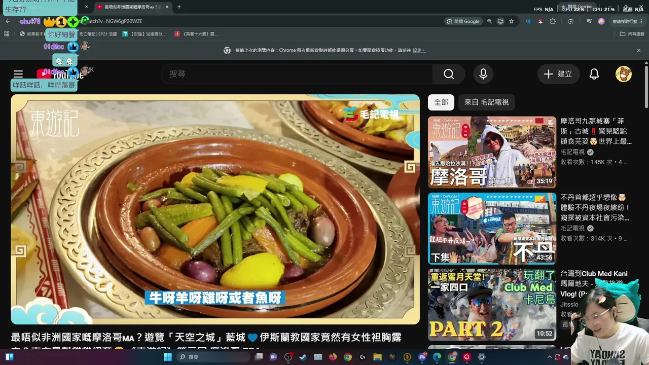Open the Settings gear on the taskbar
Screen dimensions: 649x365
482,357
